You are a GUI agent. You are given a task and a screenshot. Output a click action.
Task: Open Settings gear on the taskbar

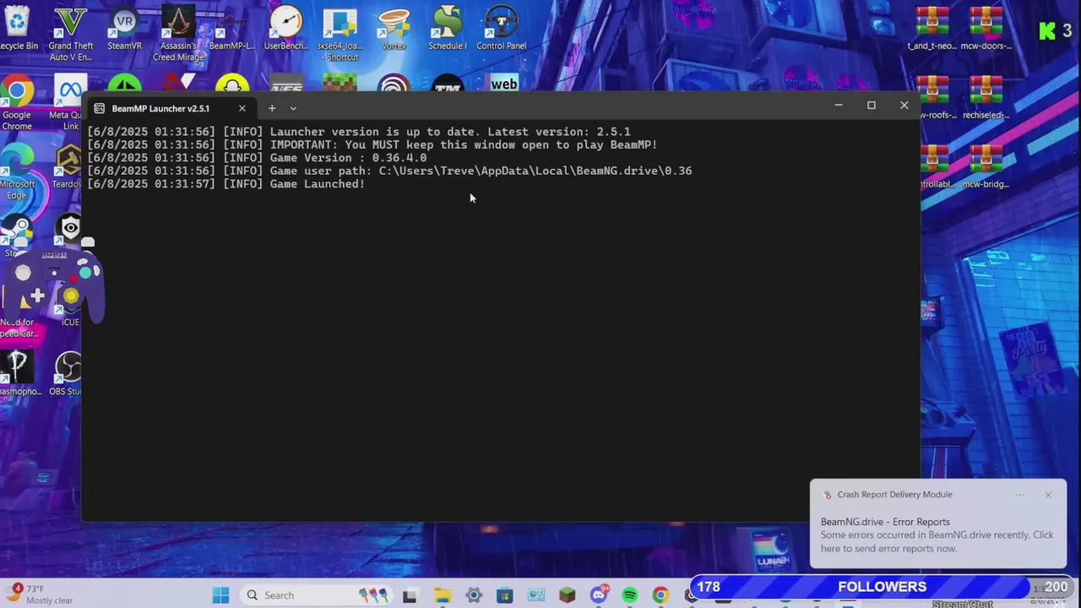pos(473,595)
